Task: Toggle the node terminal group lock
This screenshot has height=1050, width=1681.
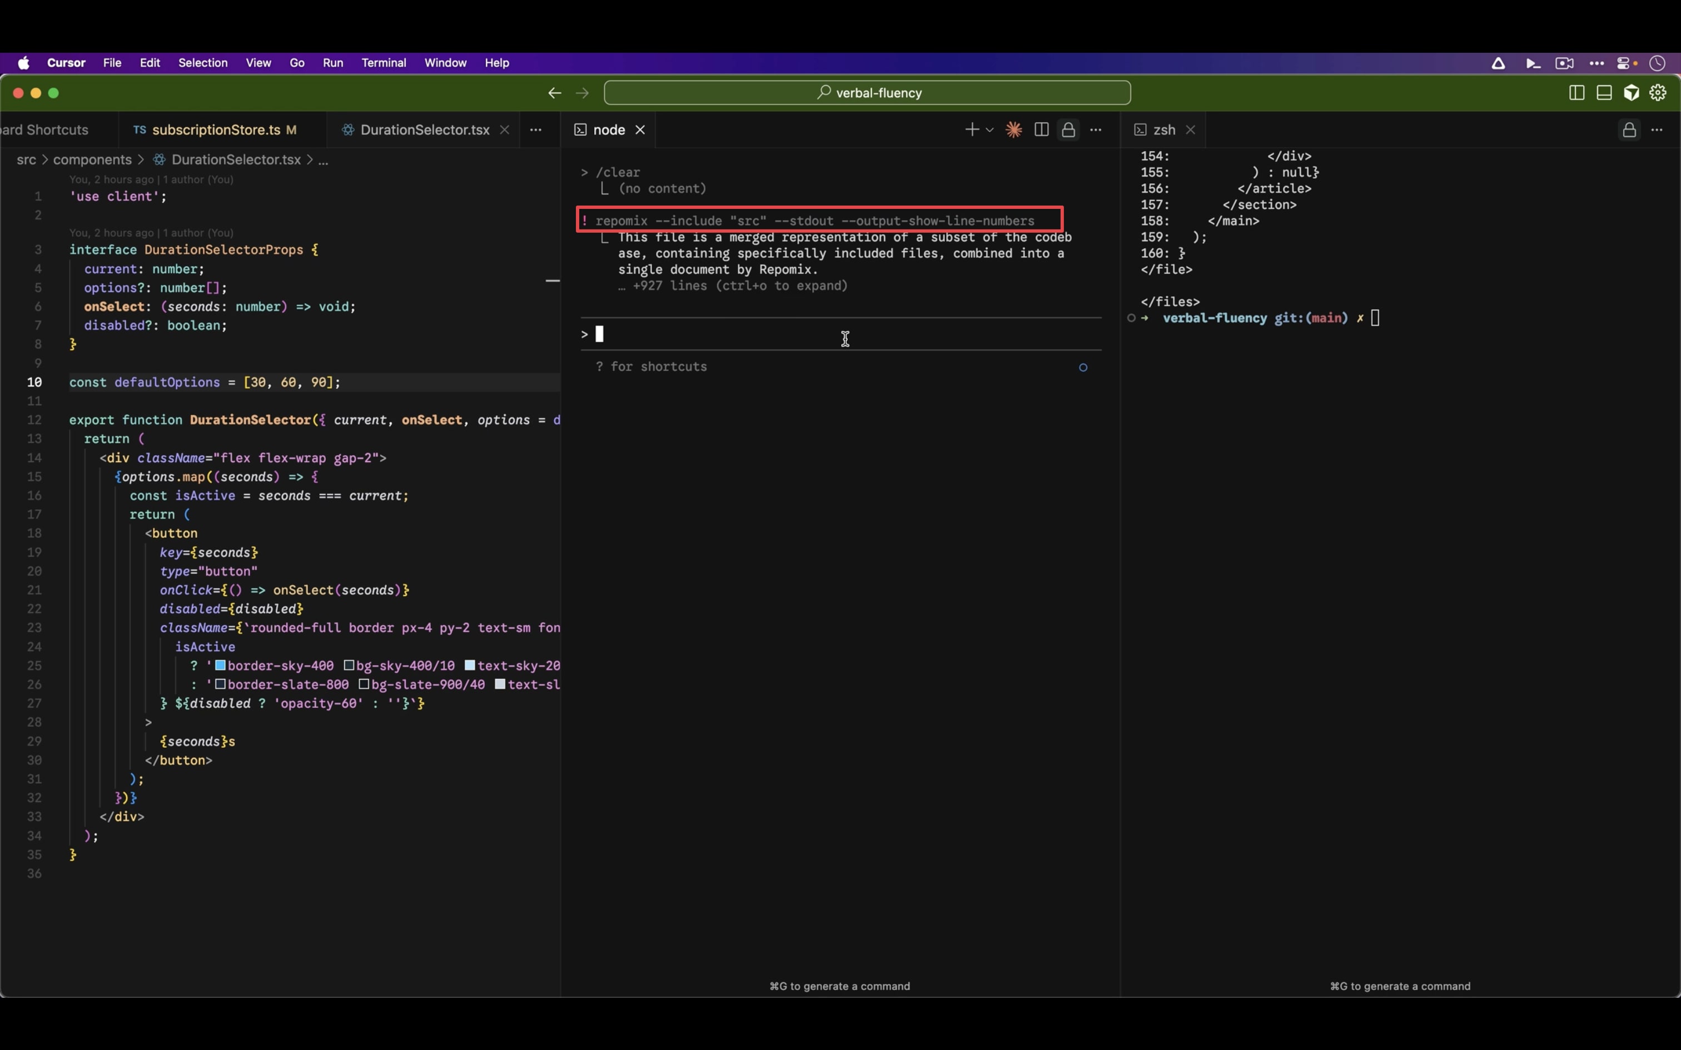Action: (1068, 130)
